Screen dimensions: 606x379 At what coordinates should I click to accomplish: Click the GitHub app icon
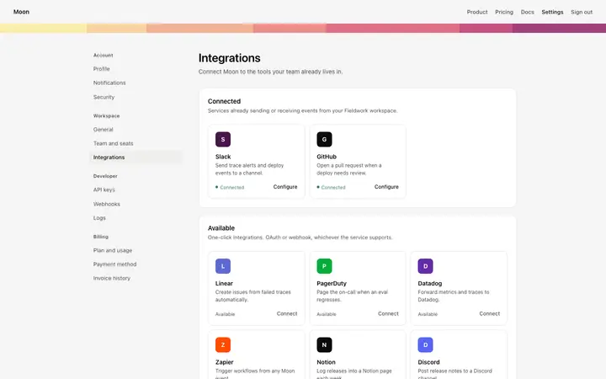click(324, 139)
